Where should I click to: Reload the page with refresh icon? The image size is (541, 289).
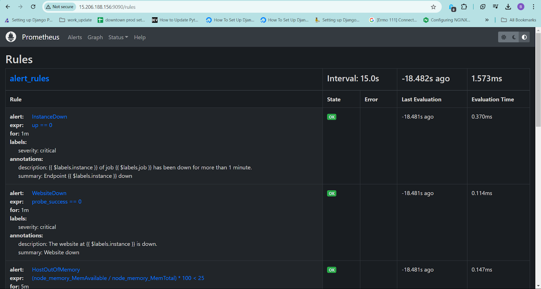point(33,7)
